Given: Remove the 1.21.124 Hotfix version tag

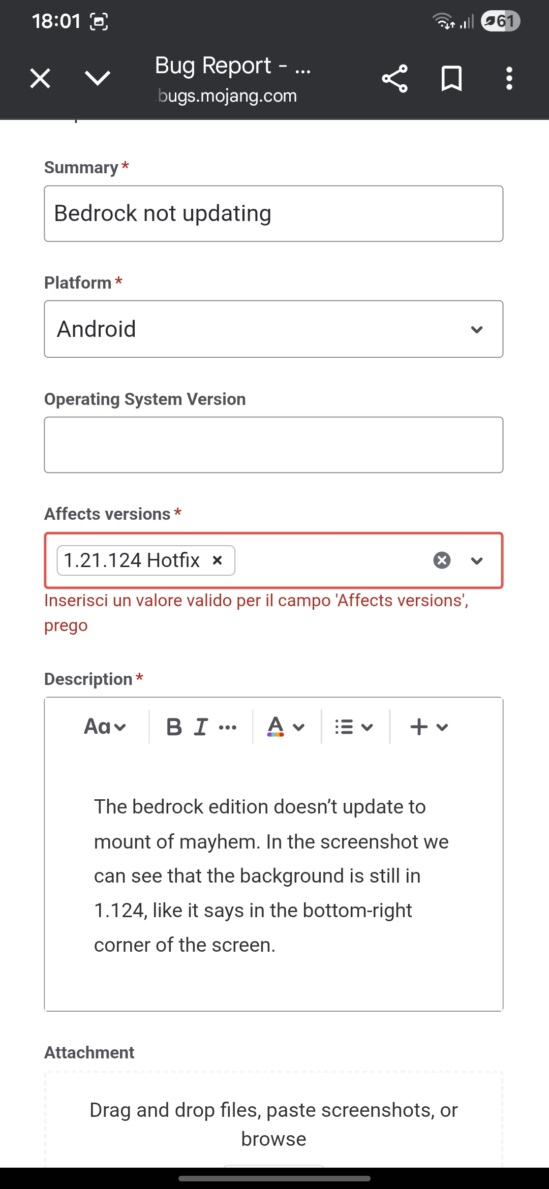Looking at the screenshot, I should [218, 560].
